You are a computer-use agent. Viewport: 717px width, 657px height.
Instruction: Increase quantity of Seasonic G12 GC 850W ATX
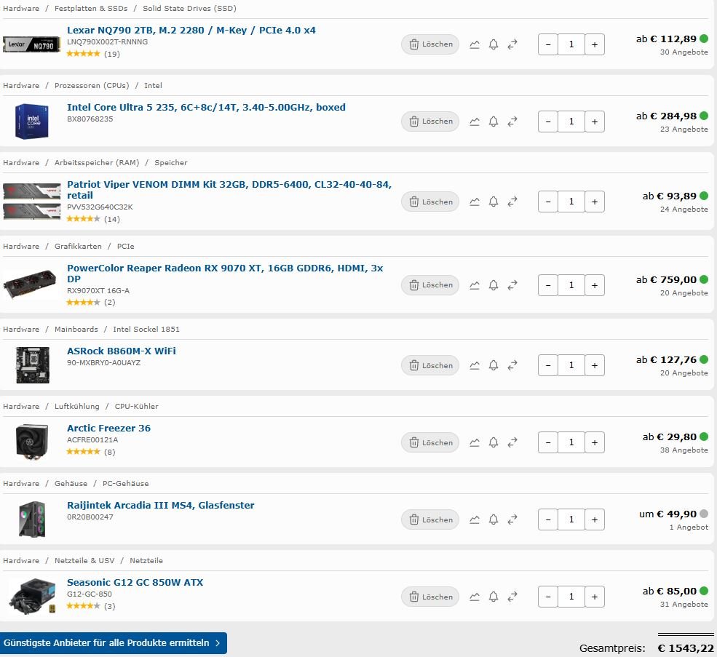coord(595,597)
